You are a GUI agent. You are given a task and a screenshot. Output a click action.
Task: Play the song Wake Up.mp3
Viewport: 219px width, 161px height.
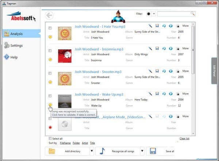pos(171,94)
